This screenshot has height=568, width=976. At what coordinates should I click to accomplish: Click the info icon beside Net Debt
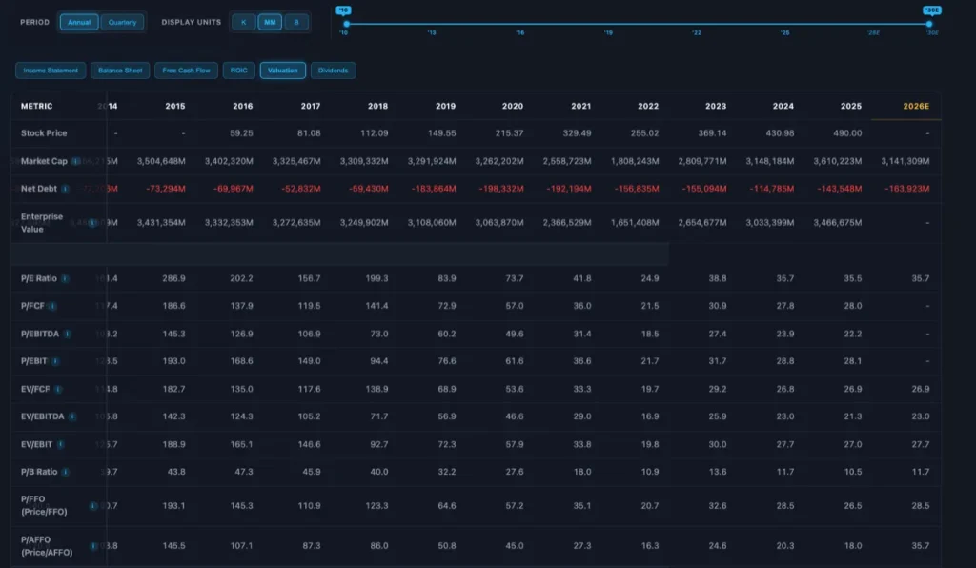click(x=65, y=189)
